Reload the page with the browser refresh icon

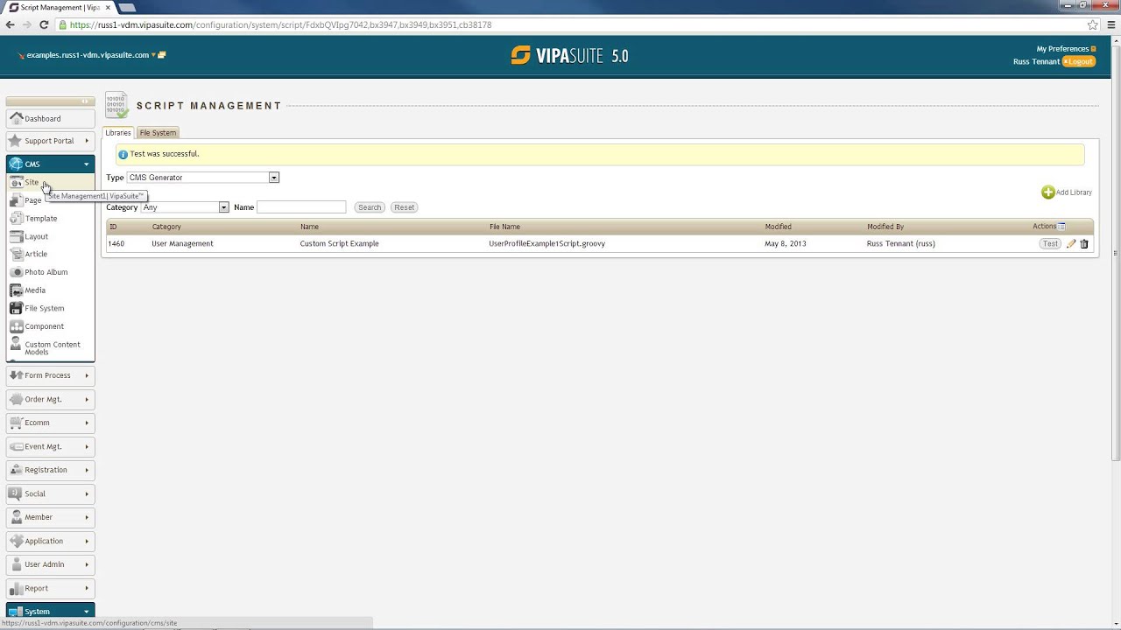click(43, 24)
